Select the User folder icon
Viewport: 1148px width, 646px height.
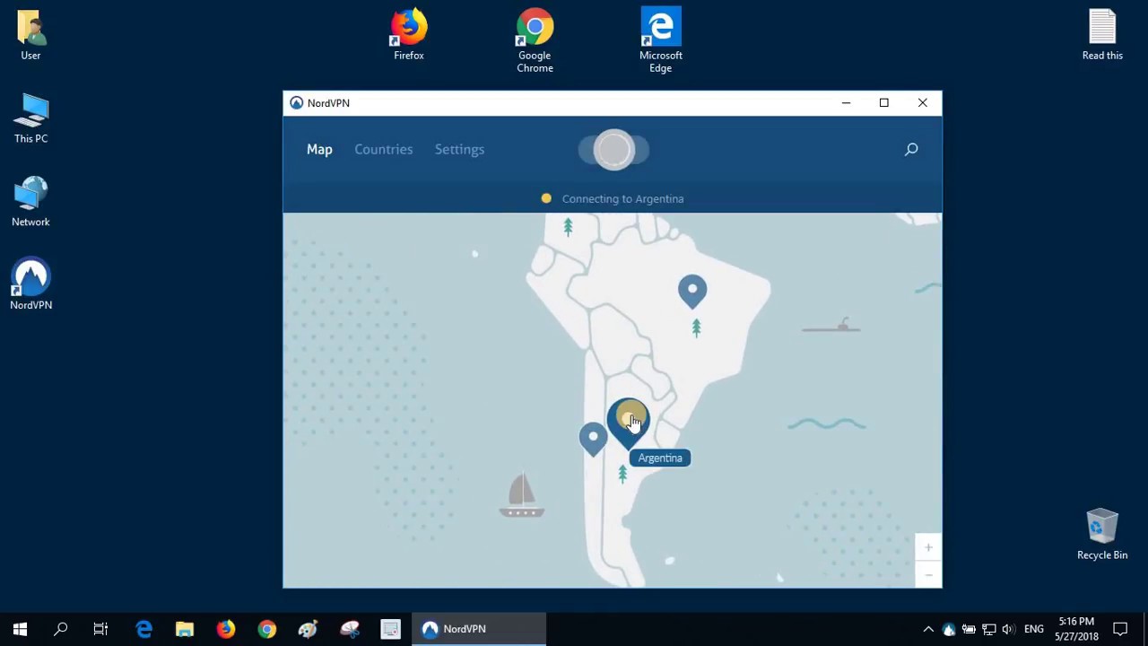pyautogui.click(x=30, y=35)
